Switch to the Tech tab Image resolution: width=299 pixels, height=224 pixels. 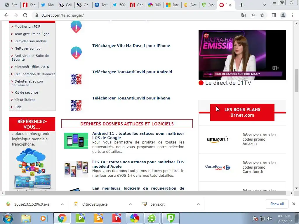pyautogui.click(x=101, y=5)
